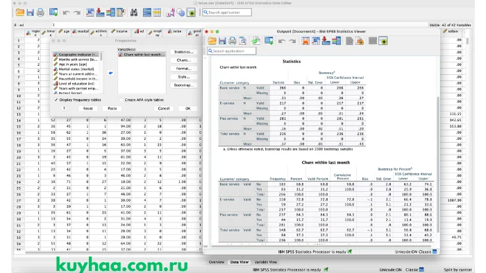
Task: Click the retire column header
Action: (175, 32)
